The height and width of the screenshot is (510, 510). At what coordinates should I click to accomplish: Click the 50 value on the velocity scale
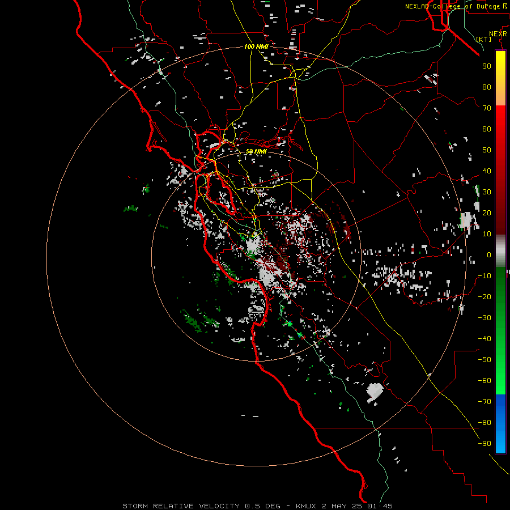(487, 150)
